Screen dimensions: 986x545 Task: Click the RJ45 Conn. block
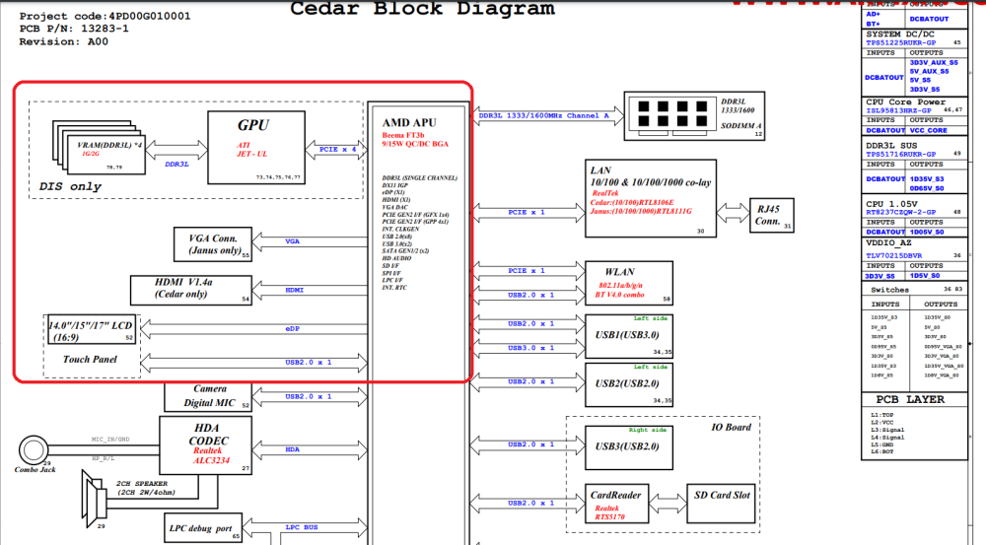[772, 216]
